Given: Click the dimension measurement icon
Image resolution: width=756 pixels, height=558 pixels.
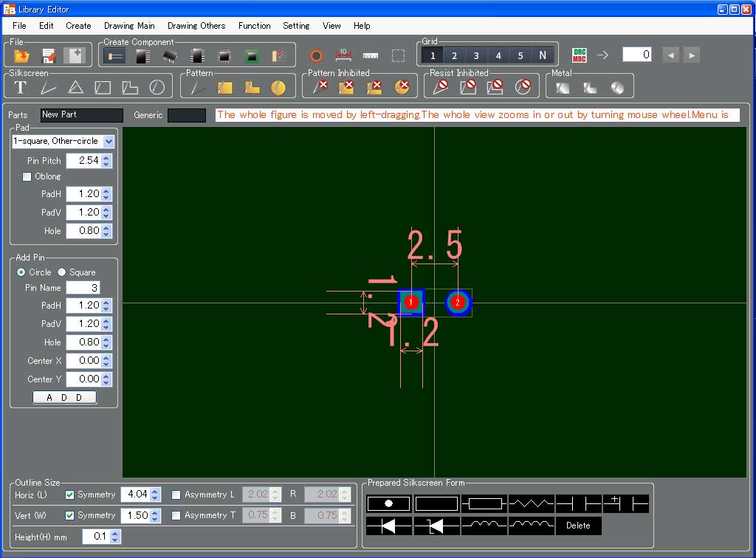Looking at the screenshot, I should [x=343, y=55].
